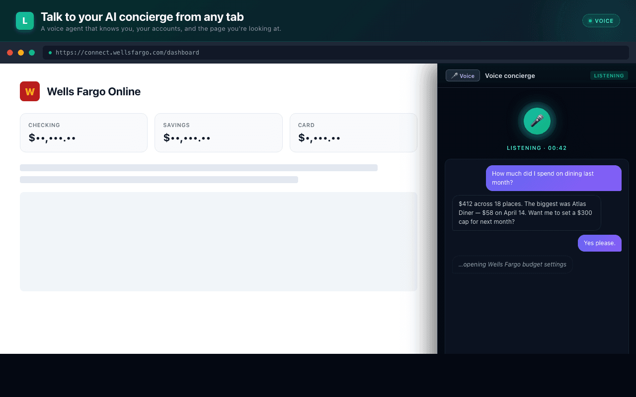
Task: Focus the connect.wellsfargo.com address bar
Action: tap(336, 53)
